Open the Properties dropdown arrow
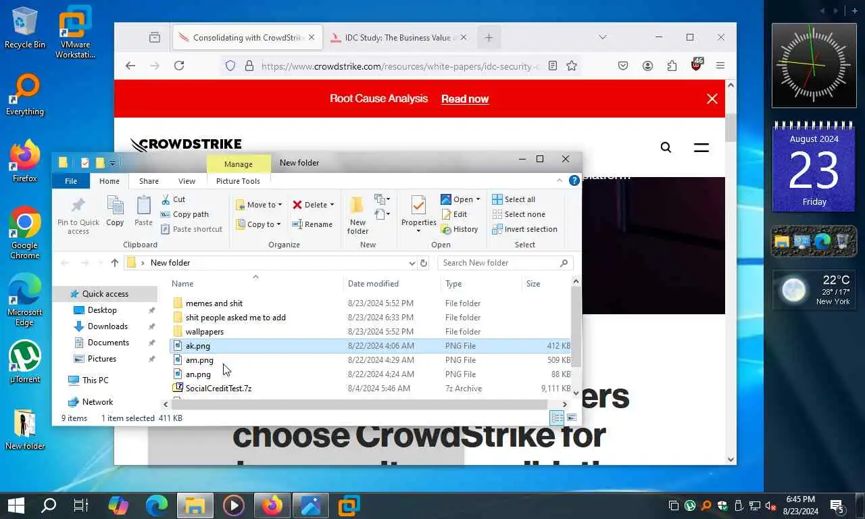Viewport: 865px width, 519px height. point(418,231)
